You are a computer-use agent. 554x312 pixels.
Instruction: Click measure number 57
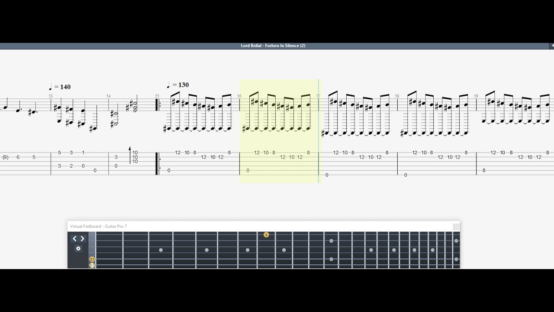tap(318, 96)
